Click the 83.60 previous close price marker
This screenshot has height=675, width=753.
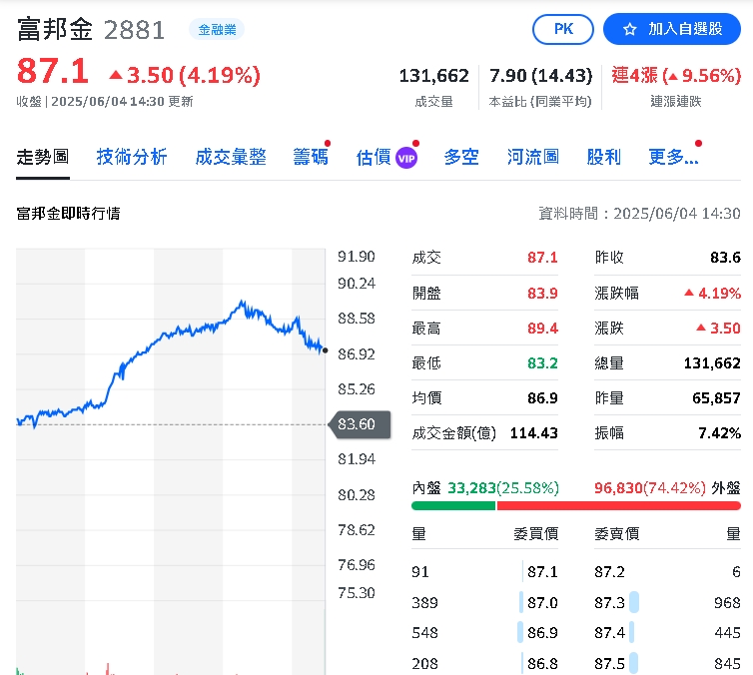[360, 424]
